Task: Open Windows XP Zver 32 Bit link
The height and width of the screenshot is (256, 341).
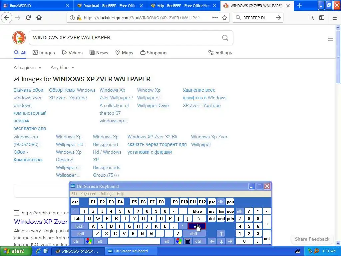Action: pos(157,144)
